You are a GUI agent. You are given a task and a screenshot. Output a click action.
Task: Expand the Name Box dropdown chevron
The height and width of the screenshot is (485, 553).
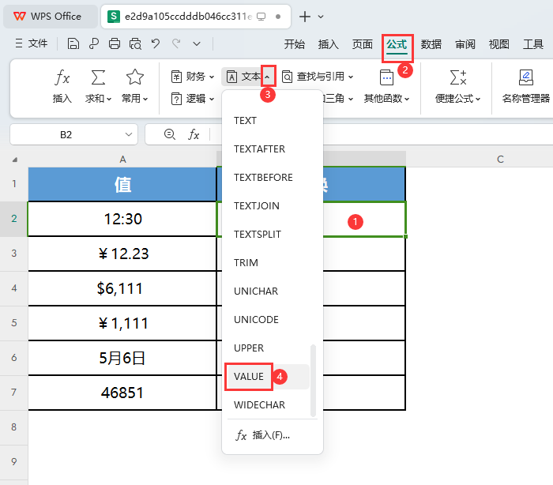(129, 134)
